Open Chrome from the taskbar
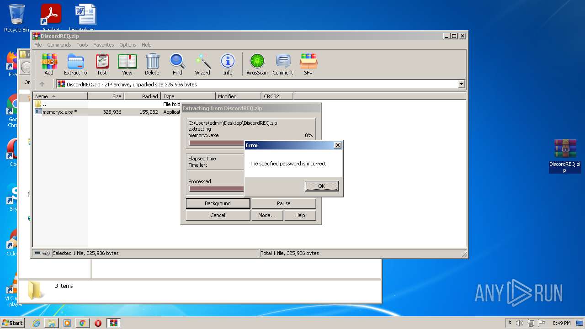This screenshot has width=585, height=329. tap(82, 323)
